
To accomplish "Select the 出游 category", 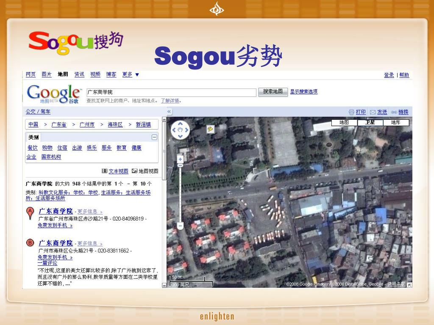I will click(x=77, y=148).
